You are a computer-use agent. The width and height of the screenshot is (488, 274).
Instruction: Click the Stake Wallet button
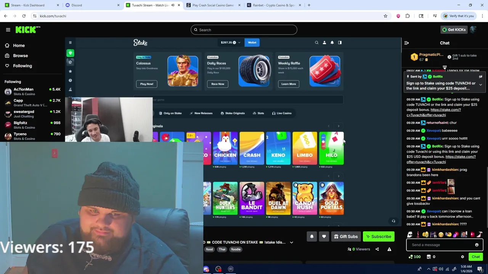click(x=252, y=43)
